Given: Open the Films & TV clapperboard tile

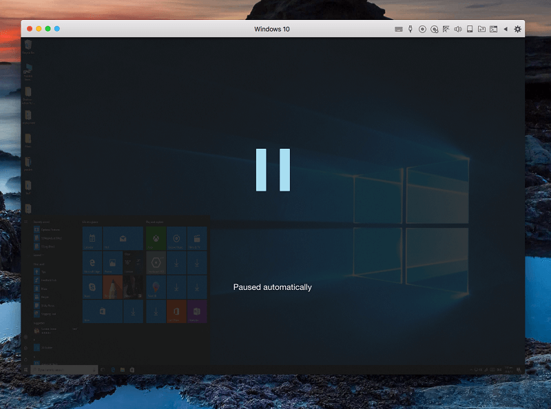Looking at the screenshot, I should 197,238.
